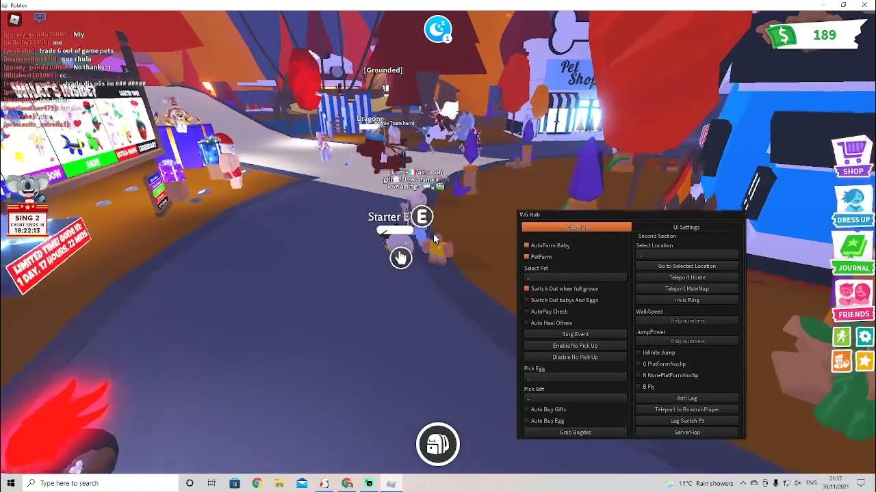Open Cortana circle in taskbar
The width and height of the screenshot is (876, 492).
190,483
